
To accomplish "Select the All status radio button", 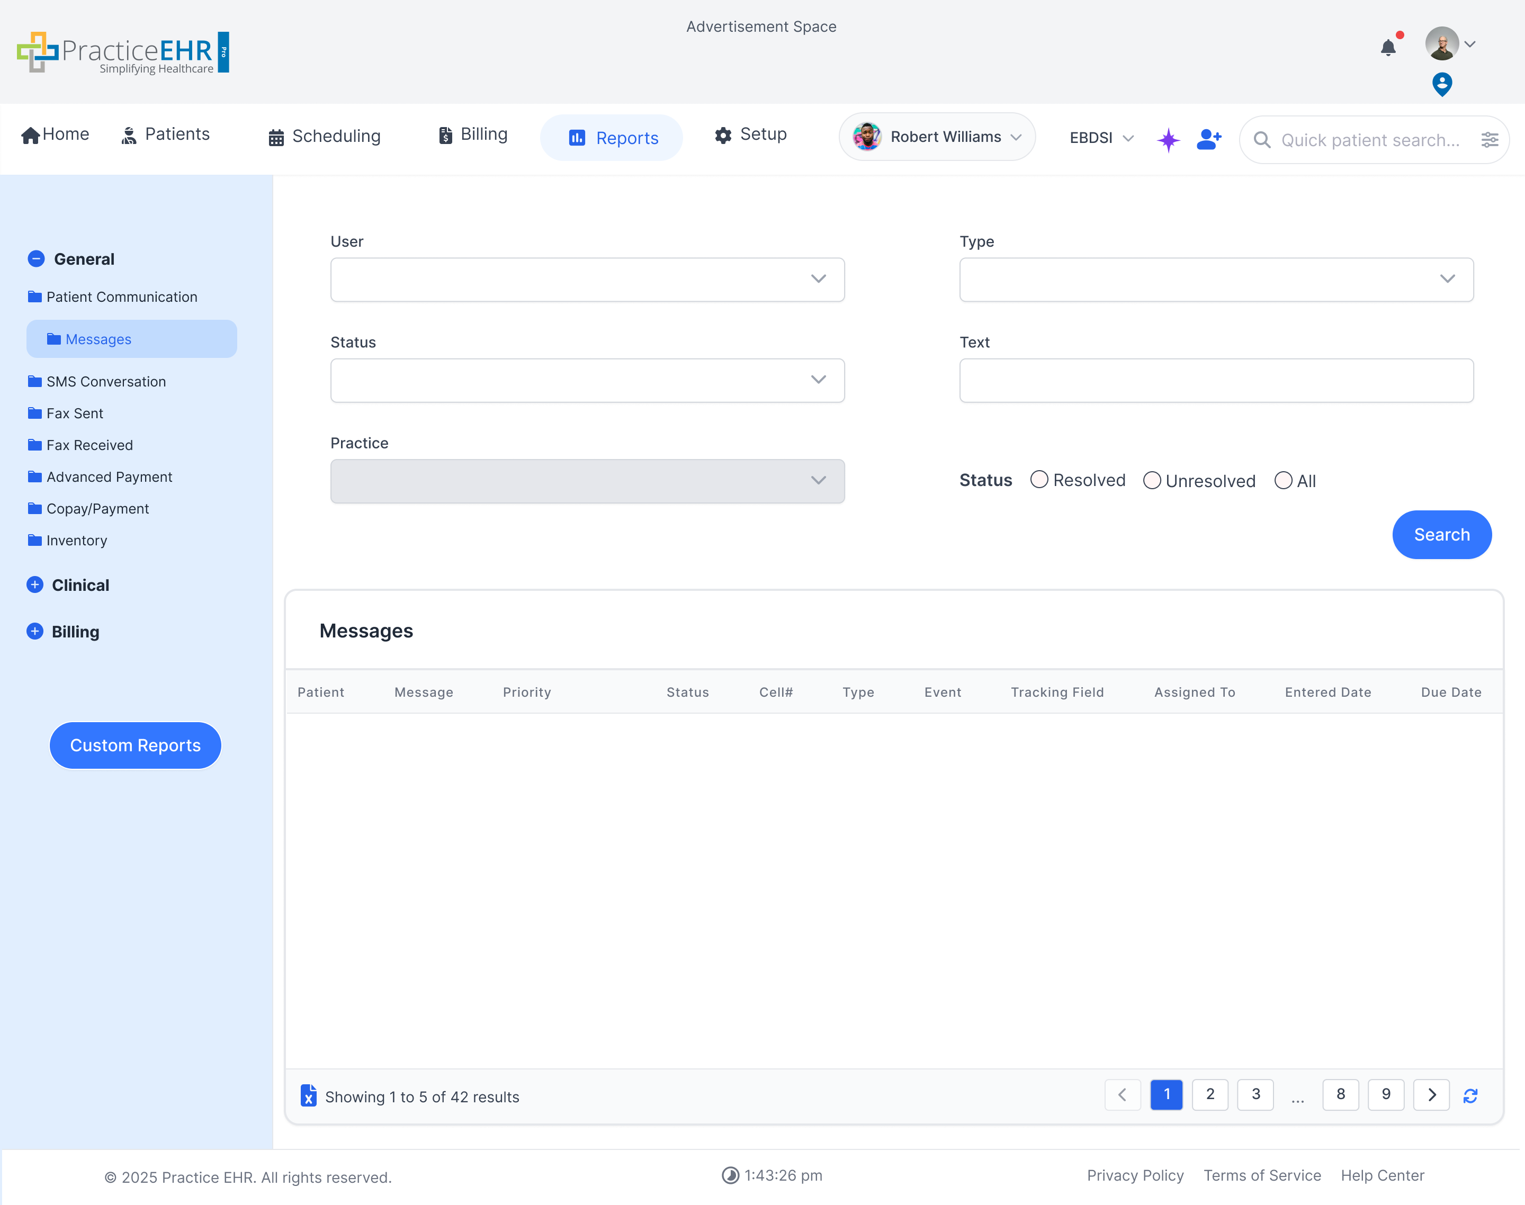I will (x=1283, y=480).
